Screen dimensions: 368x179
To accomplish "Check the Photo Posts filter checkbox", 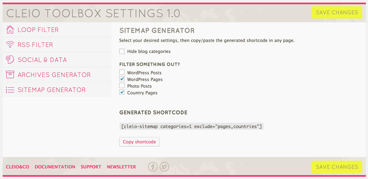I will 122,86.
